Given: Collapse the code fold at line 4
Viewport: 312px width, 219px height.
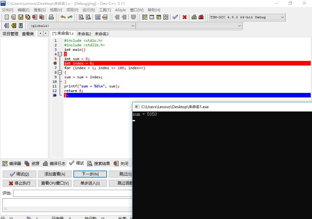Looking at the screenshot, I should pyautogui.click(x=60, y=54).
